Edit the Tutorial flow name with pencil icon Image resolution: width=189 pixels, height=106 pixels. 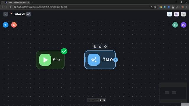tap(28, 14)
